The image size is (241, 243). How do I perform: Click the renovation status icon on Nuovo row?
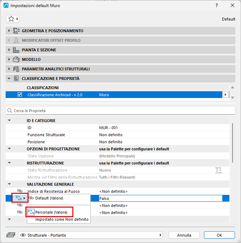pos(218,170)
